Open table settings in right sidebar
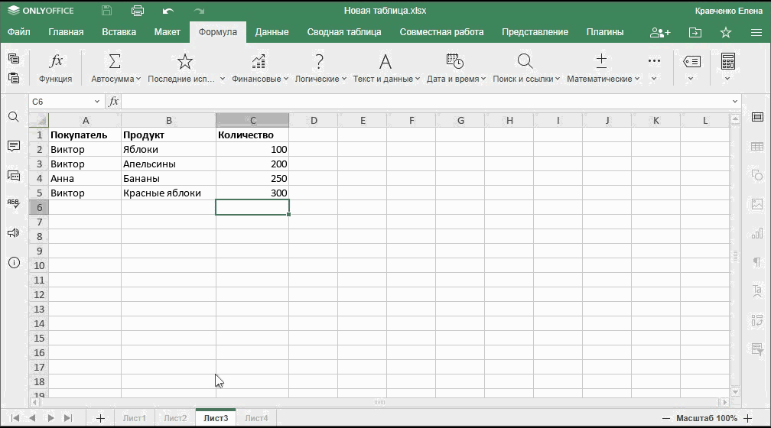Viewport: 771px width, 428px height. click(757, 147)
